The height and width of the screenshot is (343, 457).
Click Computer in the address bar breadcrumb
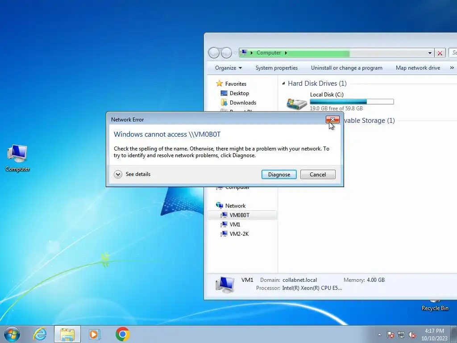pyautogui.click(x=268, y=53)
